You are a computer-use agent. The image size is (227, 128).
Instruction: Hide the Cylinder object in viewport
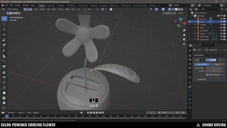[x=221, y=25]
